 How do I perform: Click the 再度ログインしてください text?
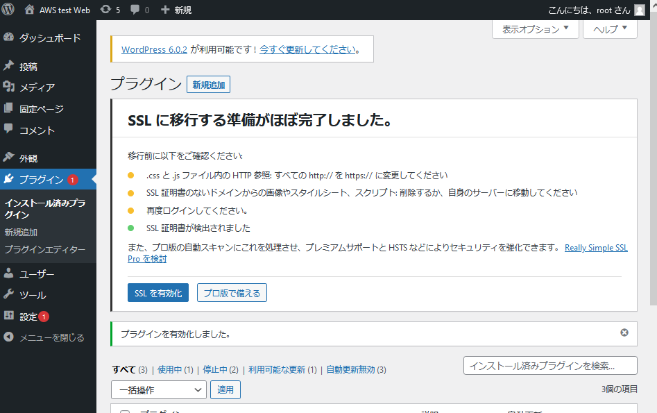tap(196, 210)
